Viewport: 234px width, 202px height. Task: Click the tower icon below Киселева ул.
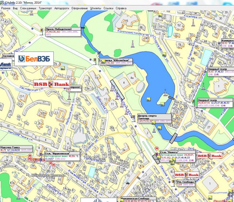pyautogui.click(x=193, y=23)
